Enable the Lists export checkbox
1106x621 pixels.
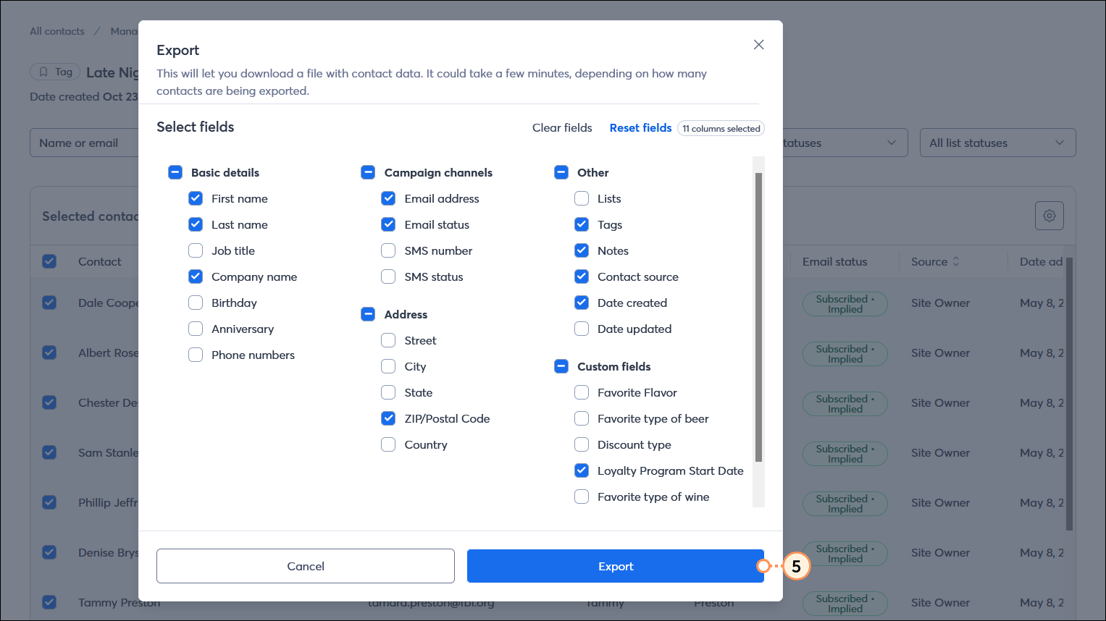(x=582, y=198)
